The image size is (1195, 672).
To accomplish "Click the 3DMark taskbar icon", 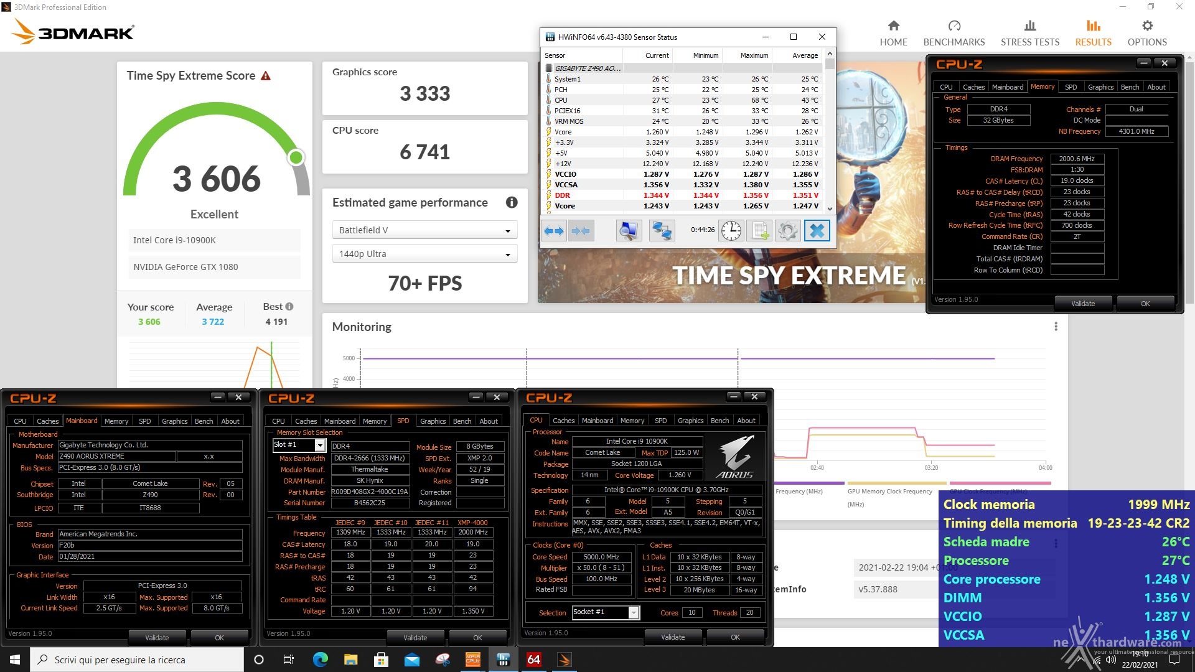I will point(565,660).
